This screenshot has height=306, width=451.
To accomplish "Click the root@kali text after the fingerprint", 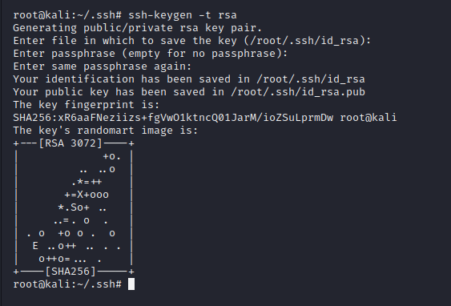I will pyautogui.click(x=368, y=117).
